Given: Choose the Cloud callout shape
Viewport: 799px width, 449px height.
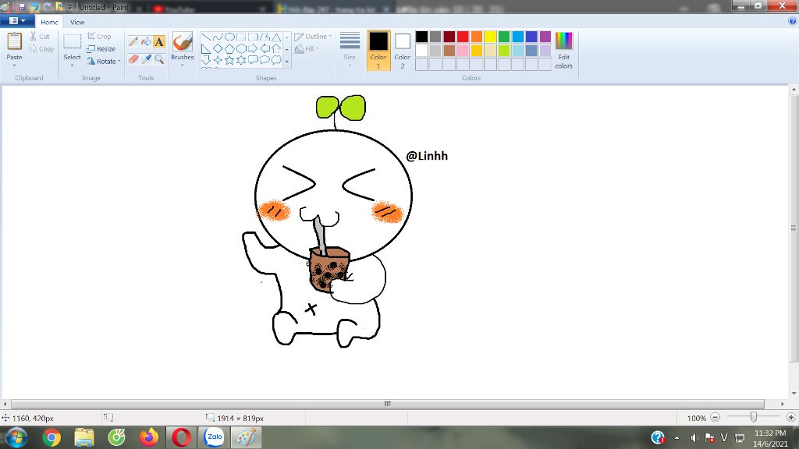Looking at the screenshot, I should [276, 61].
